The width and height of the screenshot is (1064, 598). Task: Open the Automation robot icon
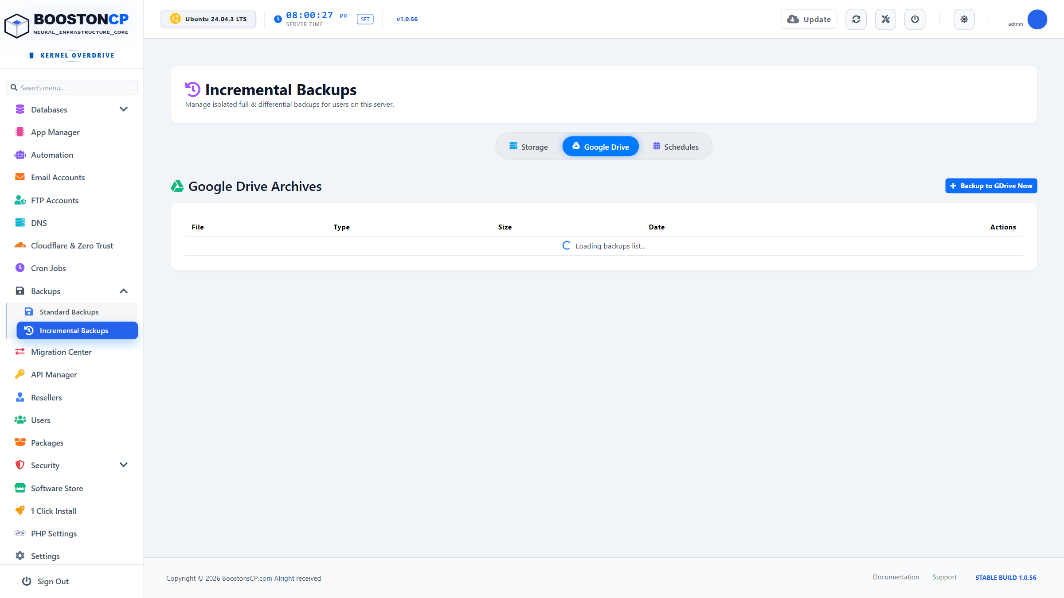click(x=20, y=155)
